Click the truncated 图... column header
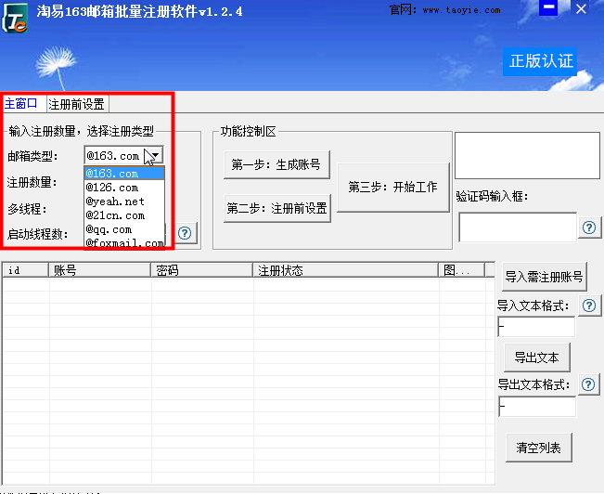The height and width of the screenshot is (494, 604). [461, 270]
